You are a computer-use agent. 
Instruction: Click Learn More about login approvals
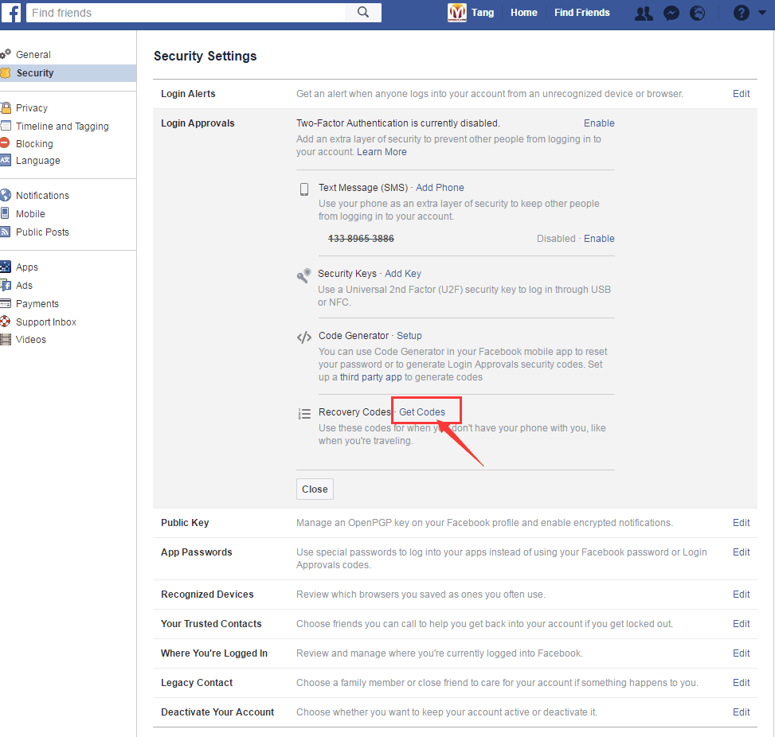[382, 152]
